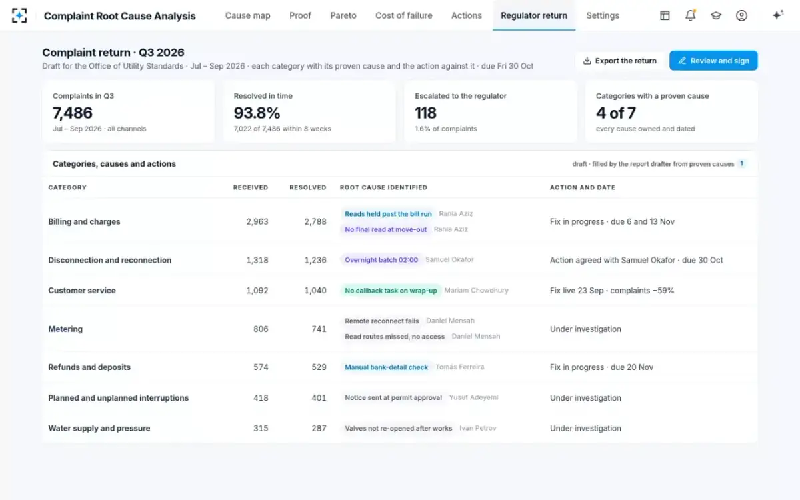Launch the sparkle AI assistant icon

[777, 15]
